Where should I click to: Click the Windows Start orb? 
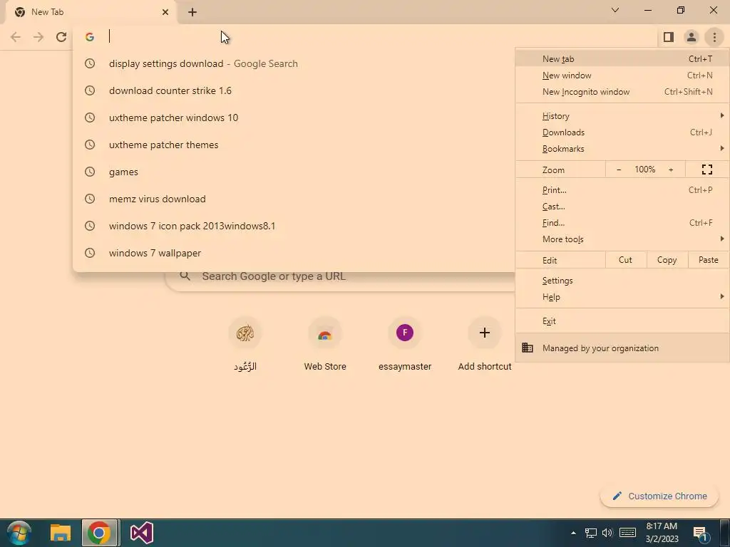(19, 533)
